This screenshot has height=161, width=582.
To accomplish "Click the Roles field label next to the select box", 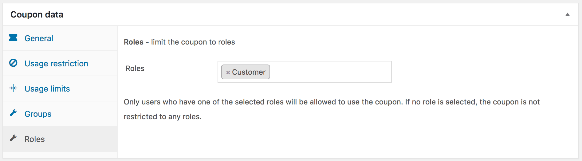I will click(x=135, y=69).
